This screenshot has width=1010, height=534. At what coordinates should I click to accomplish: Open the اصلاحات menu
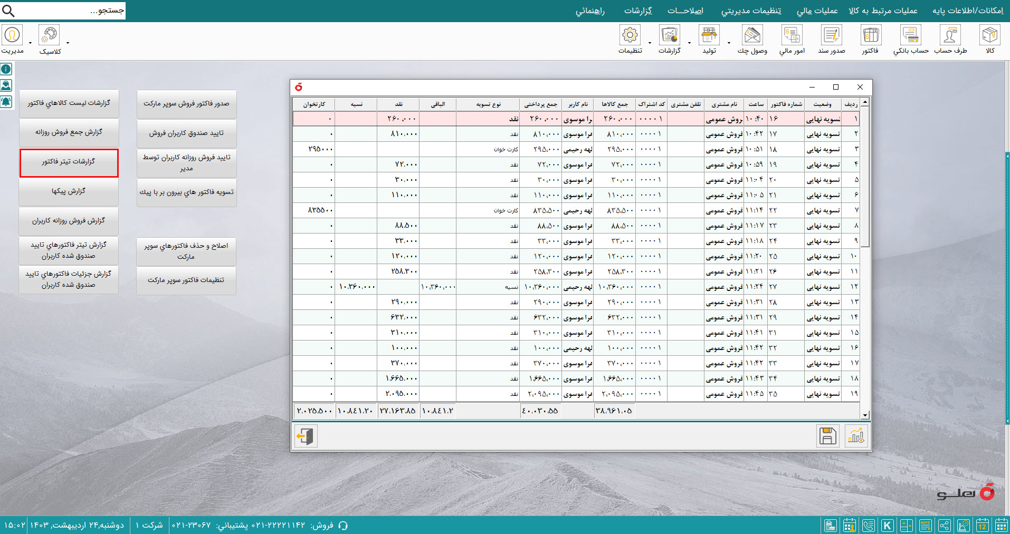tap(685, 11)
